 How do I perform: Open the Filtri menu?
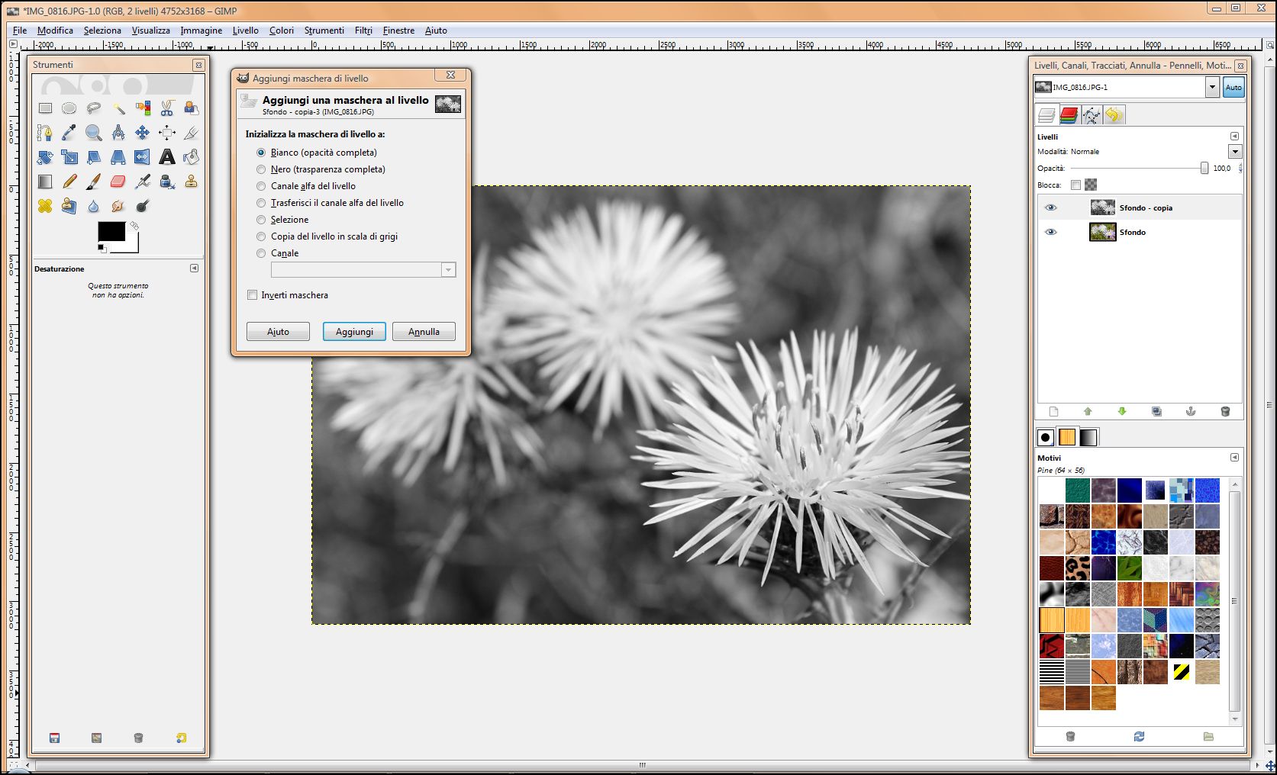[x=363, y=31]
